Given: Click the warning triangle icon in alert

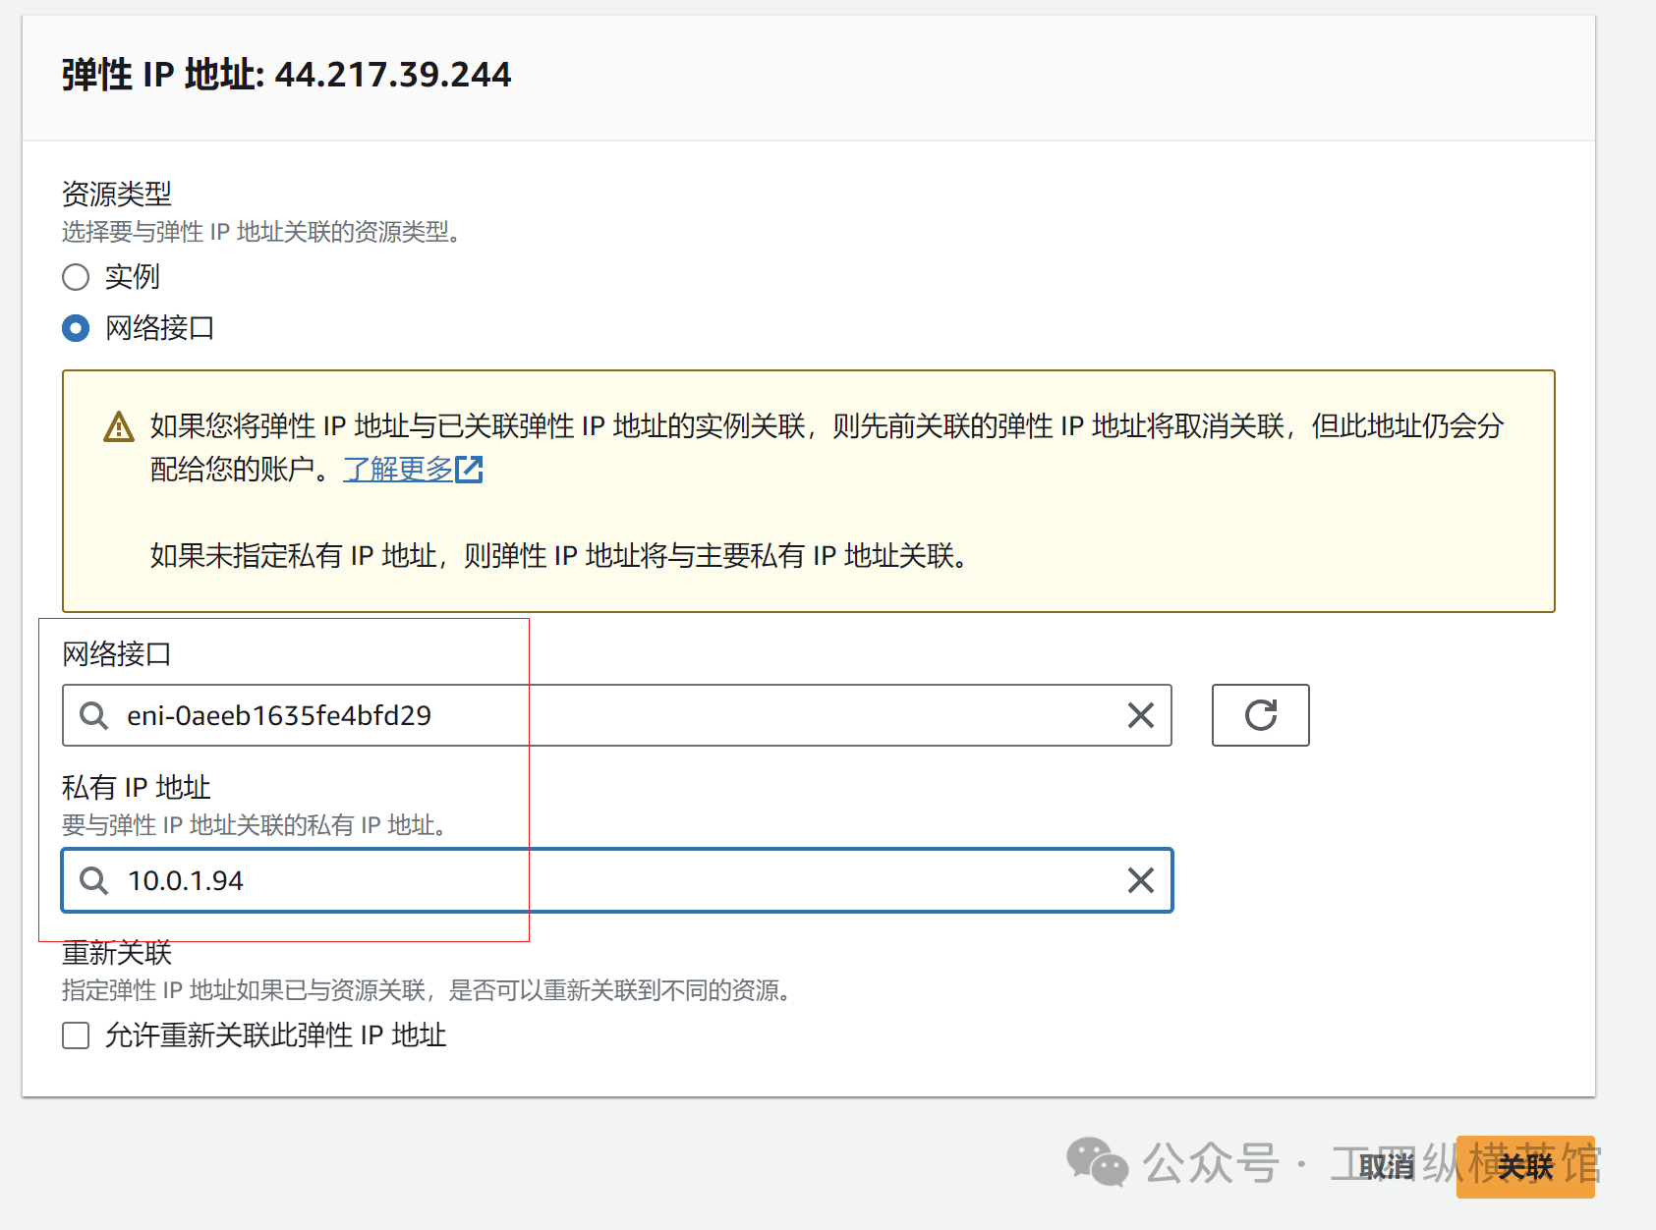Looking at the screenshot, I should click(119, 427).
